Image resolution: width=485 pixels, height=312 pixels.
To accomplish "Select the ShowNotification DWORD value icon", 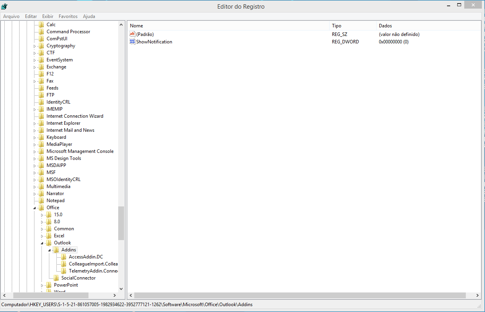I will pos(132,42).
